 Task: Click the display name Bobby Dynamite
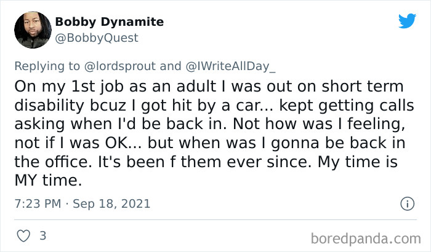[110, 22]
